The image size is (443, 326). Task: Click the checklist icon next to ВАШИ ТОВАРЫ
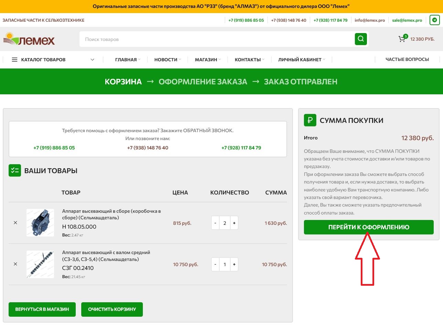(14, 170)
